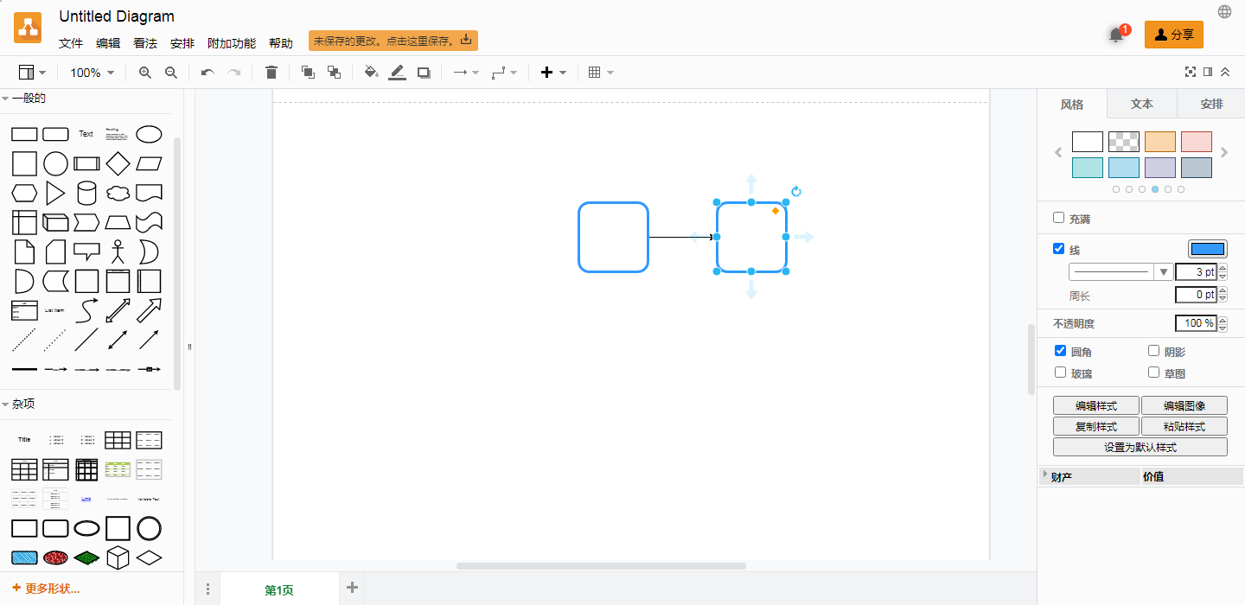Click the zoom out magnifier icon
Image resolution: width=1245 pixels, height=605 pixels.
[x=171, y=73]
